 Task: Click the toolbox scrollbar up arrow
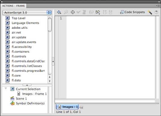(50, 77)
